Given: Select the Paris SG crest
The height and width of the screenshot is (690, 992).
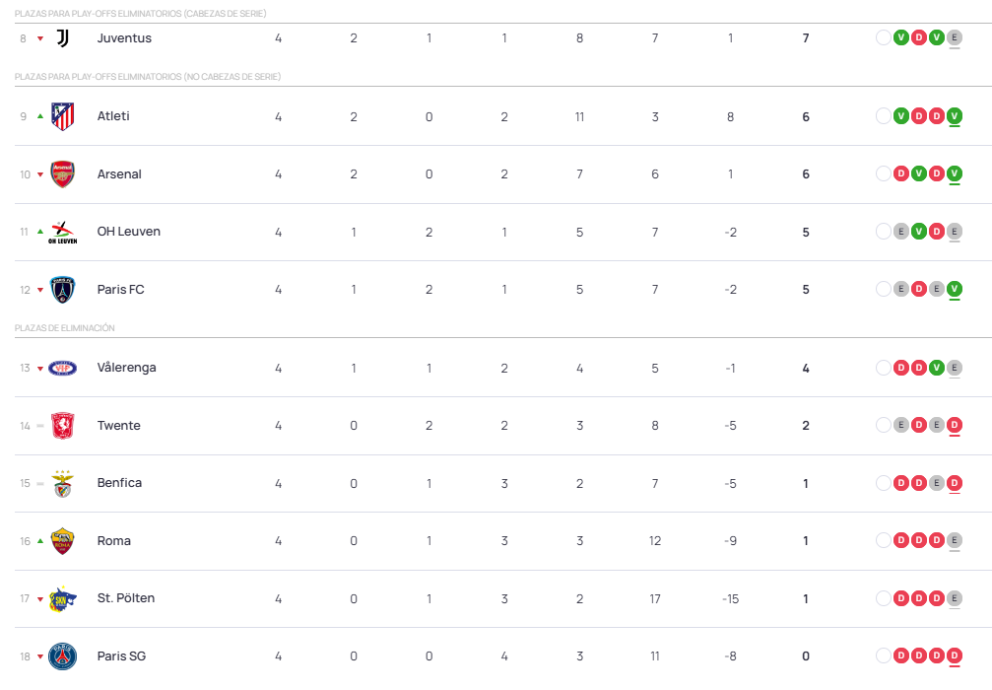Looking at the screenshot, I should 63,656.
